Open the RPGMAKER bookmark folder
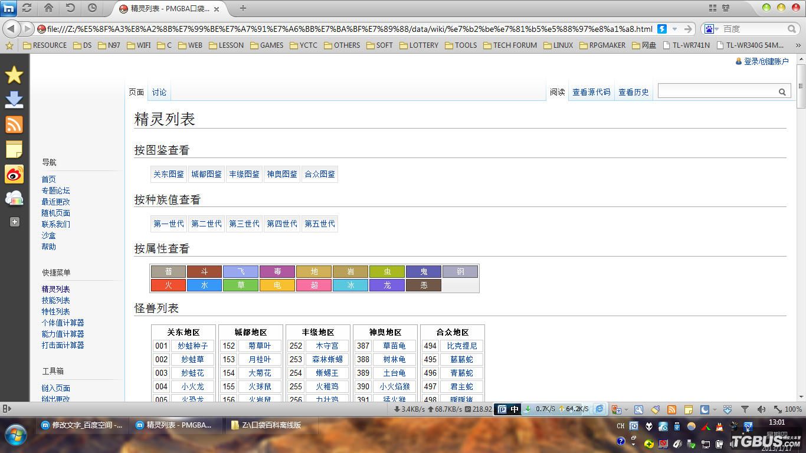 point(602,45)
